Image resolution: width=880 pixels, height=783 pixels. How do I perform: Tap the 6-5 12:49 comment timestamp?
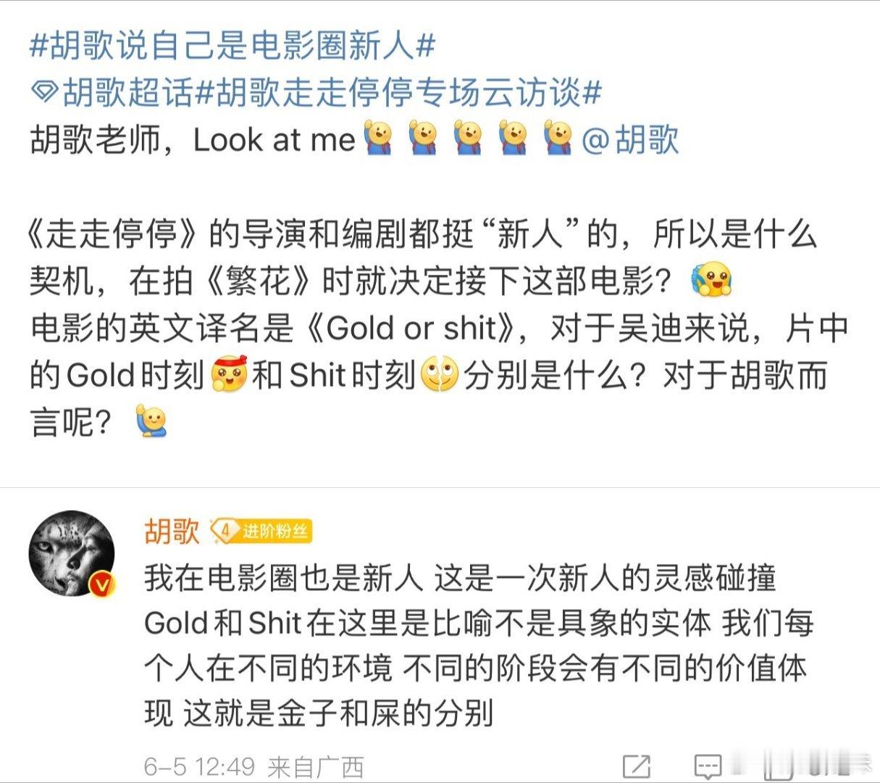pos(199,766)
